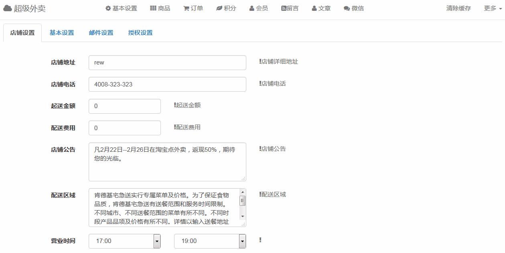Click the 店铺公告 text area

point(167,162)
